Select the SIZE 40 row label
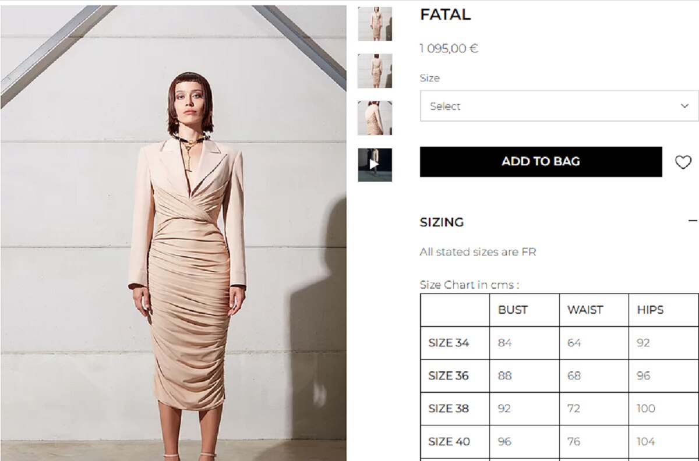Viewport: 699px width, 461px height. [449, 441]
